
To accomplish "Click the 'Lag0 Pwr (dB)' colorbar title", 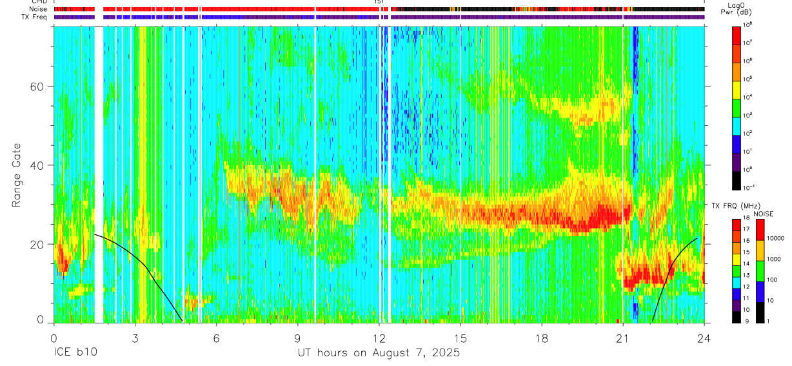I will pyautogui.click(x=737, y=8).
